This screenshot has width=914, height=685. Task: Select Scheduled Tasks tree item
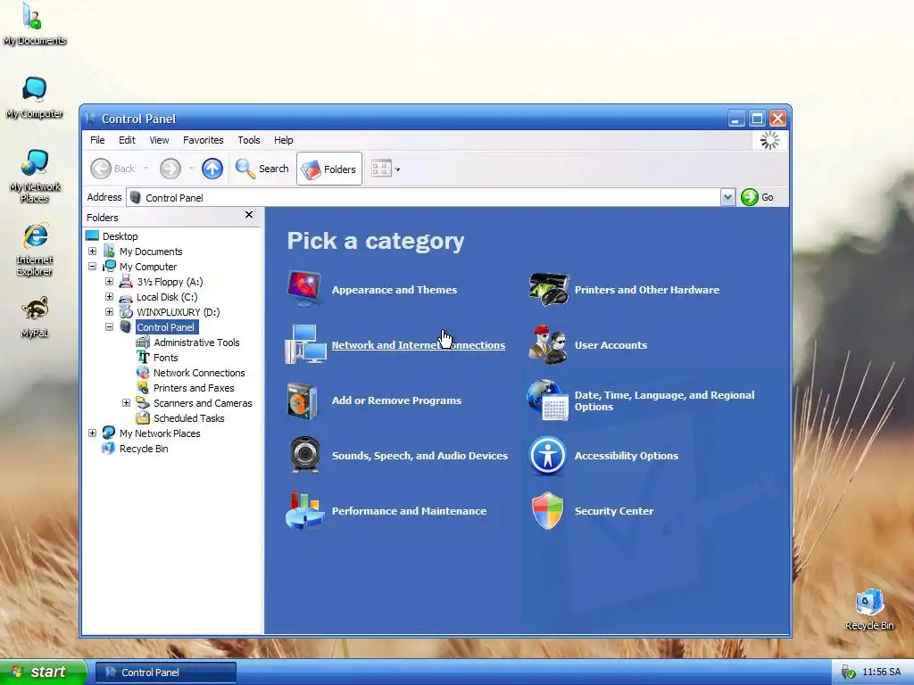coord(189,418)
